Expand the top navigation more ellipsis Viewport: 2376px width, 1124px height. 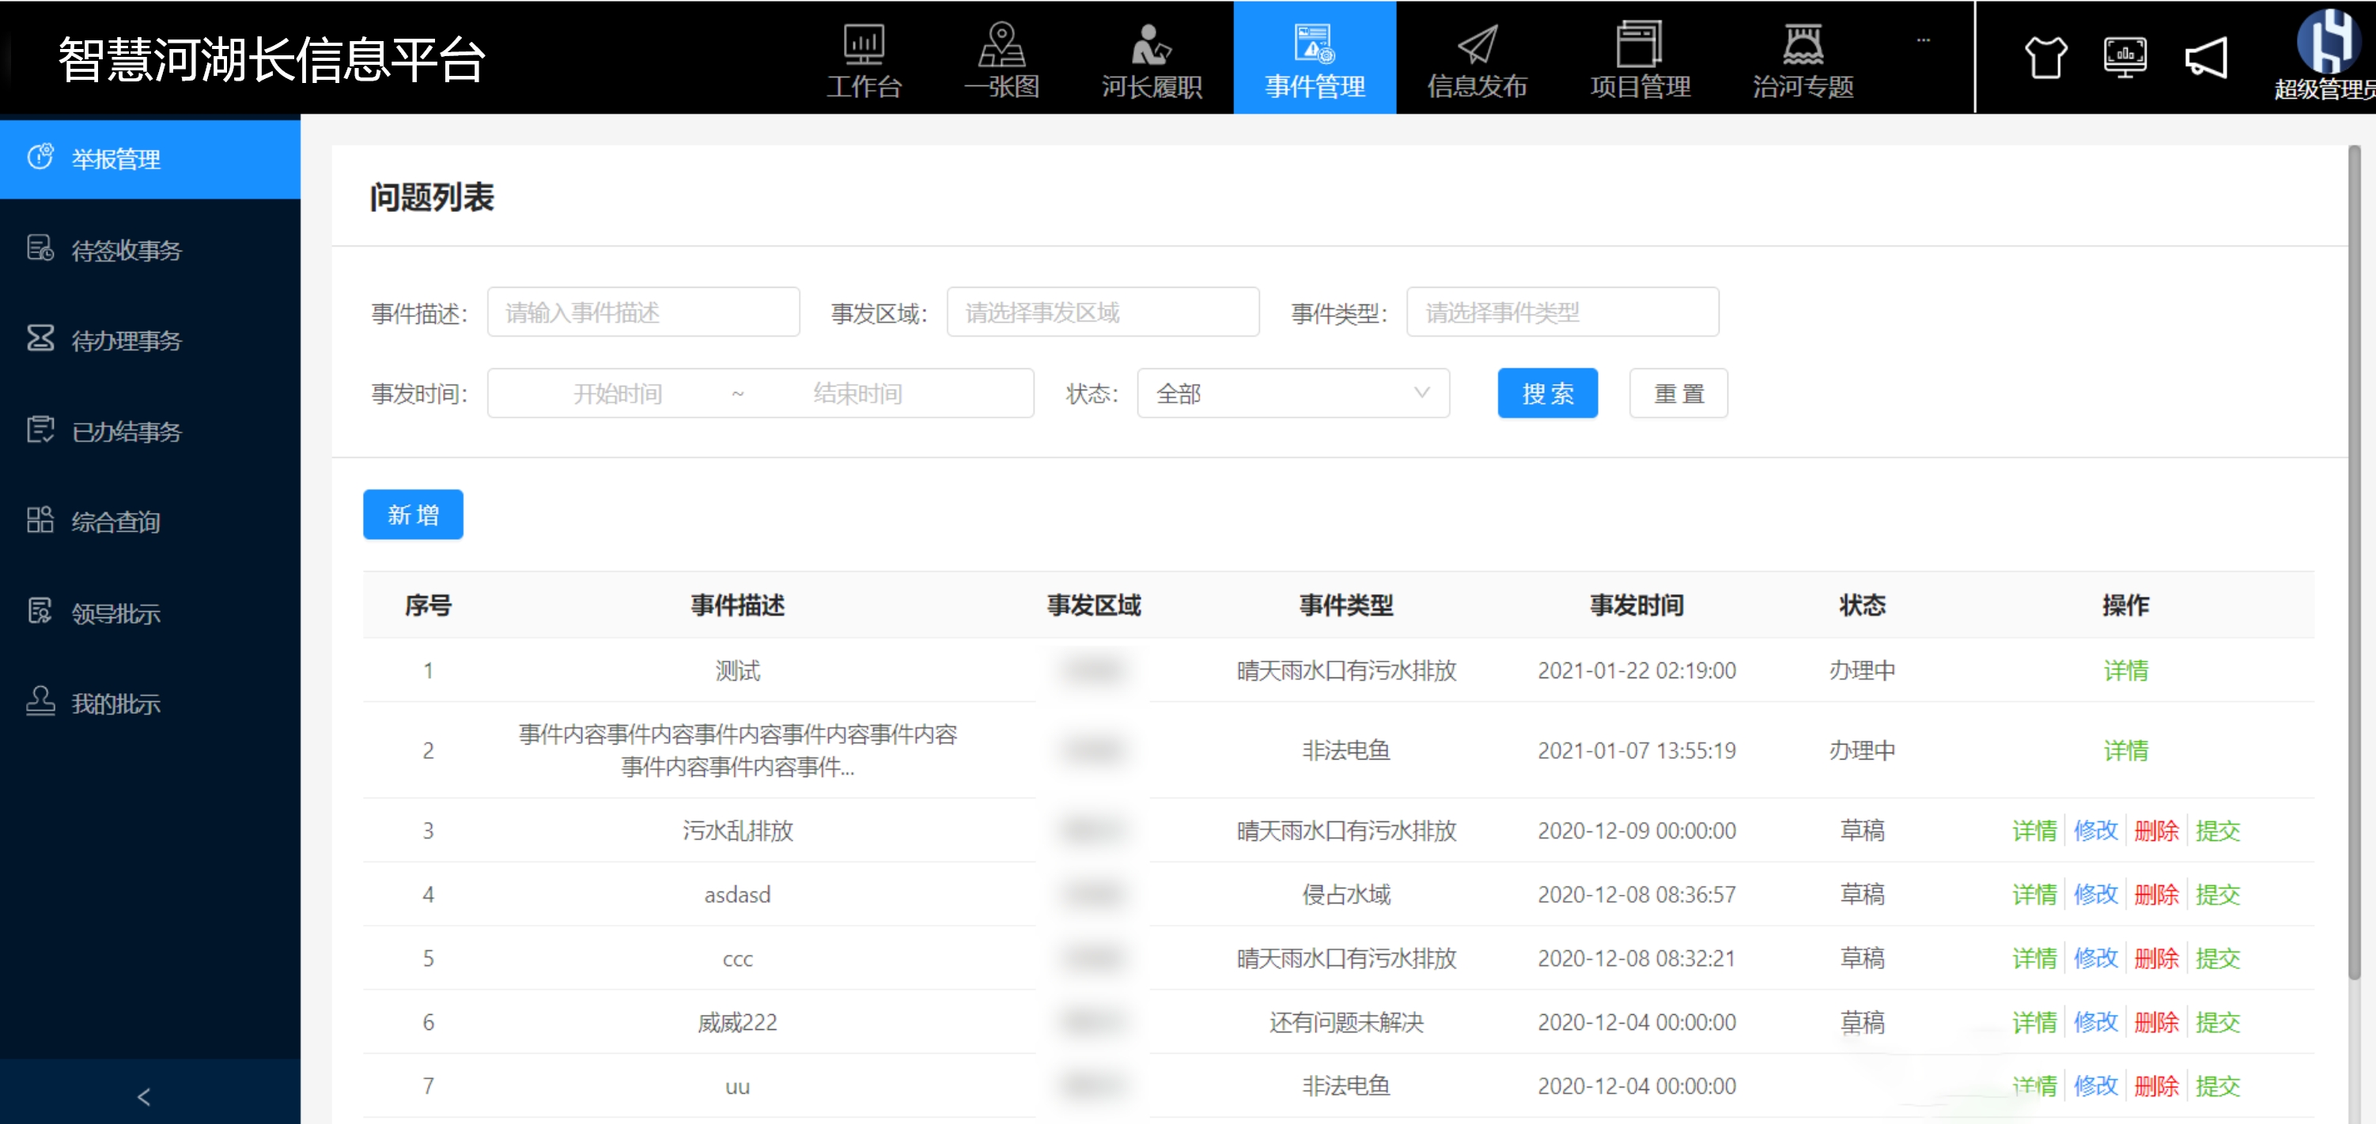(x=1923, y=40)
